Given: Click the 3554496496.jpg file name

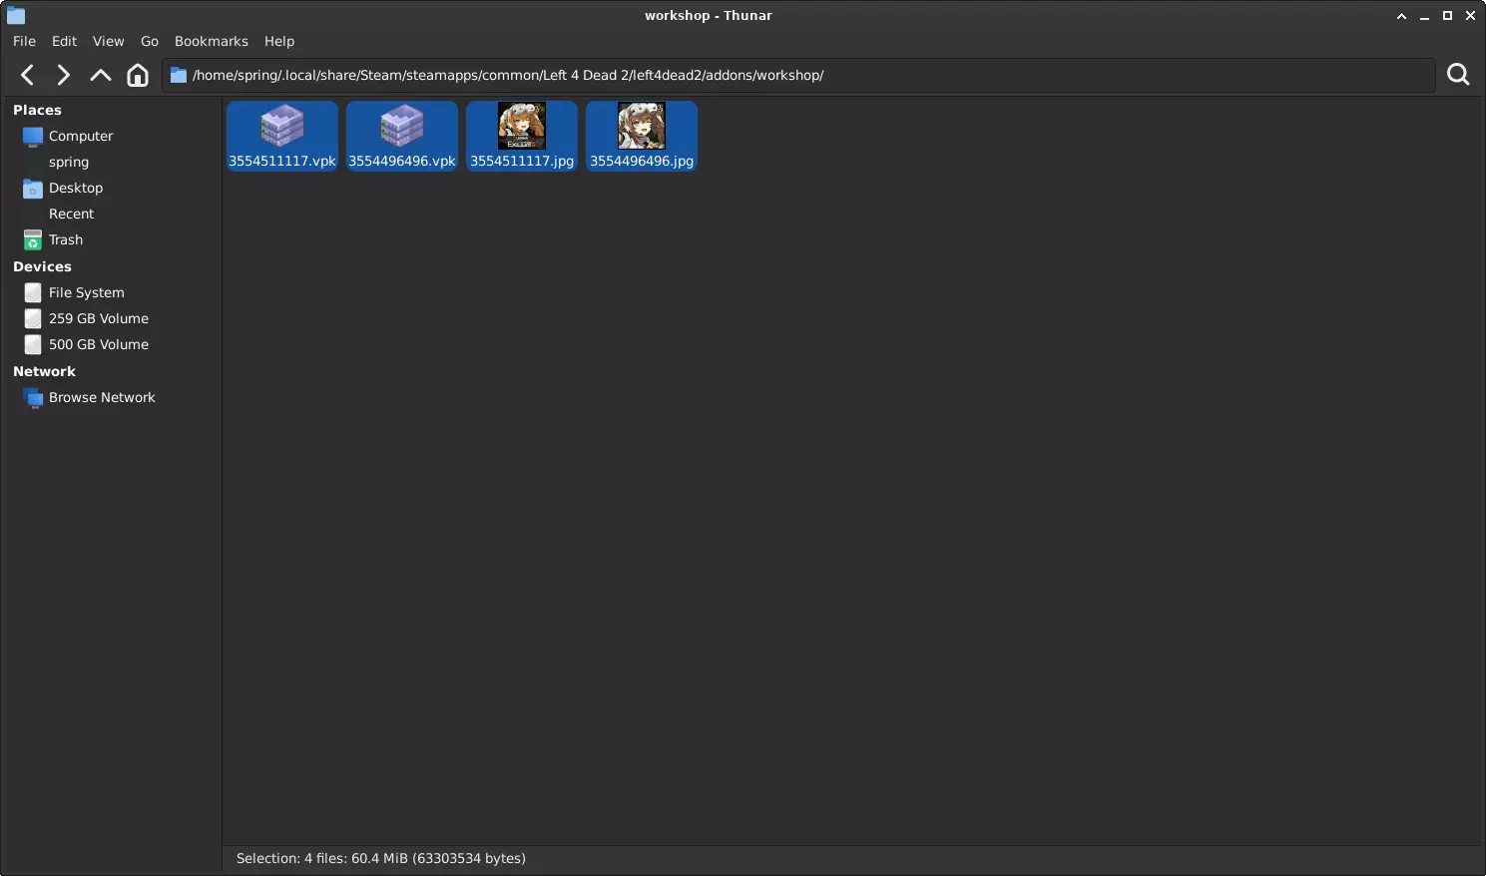Looking at the screenshot, I should tap(642, 161).
